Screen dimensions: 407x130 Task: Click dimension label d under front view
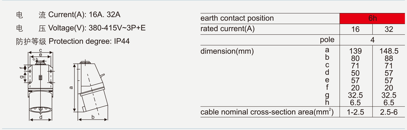41,117
